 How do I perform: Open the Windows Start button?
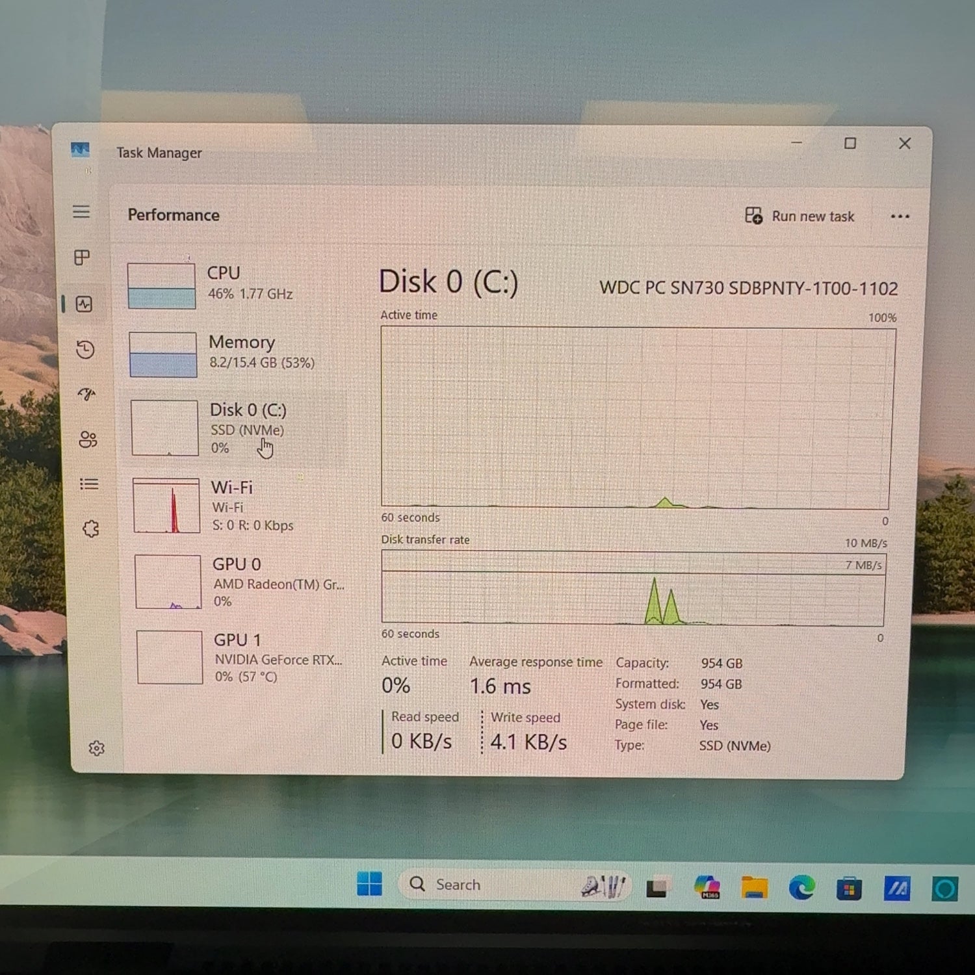tap(370, 884)
